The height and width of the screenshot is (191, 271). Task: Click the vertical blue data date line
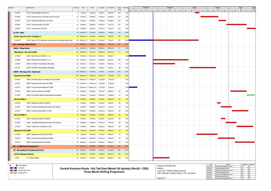pos(153,88)
